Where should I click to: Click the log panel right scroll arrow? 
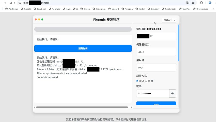[x=131, y=107]
